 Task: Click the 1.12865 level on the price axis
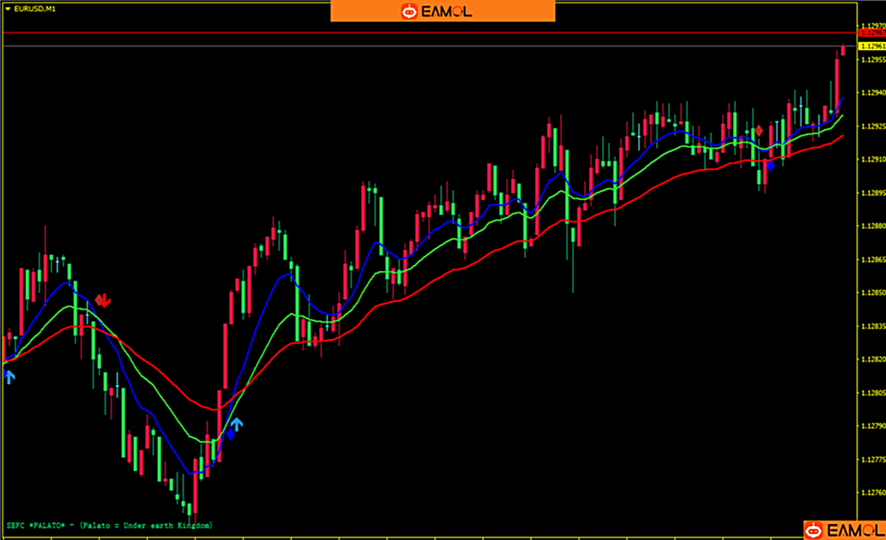pyautogui.click(x=873, y=259)
